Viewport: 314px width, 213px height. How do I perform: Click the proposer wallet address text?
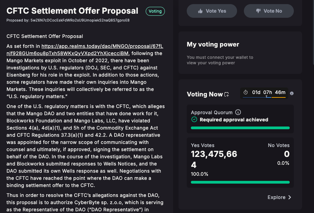(80, 20)
